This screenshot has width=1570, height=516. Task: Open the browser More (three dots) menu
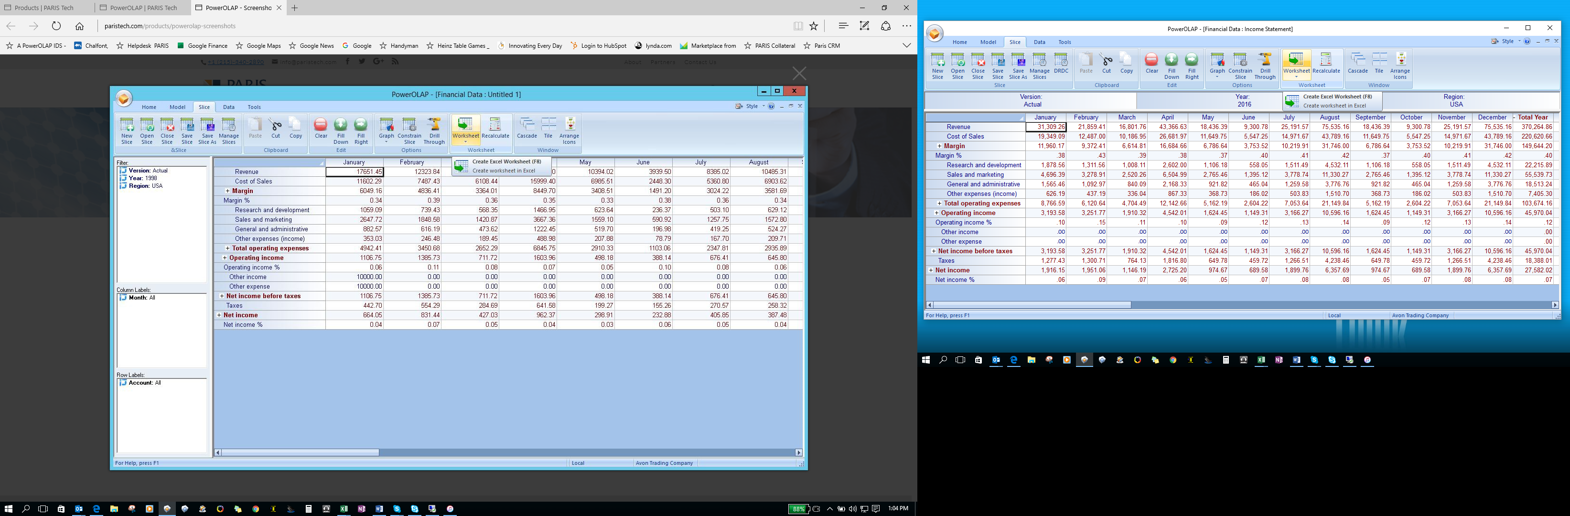[907, 26]
